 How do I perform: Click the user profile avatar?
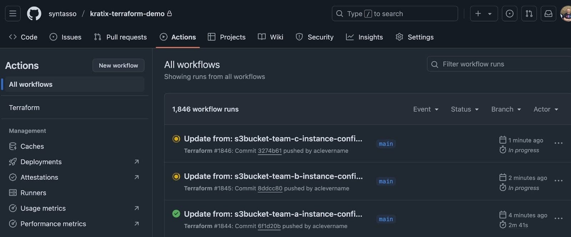(x=566, y=14)
